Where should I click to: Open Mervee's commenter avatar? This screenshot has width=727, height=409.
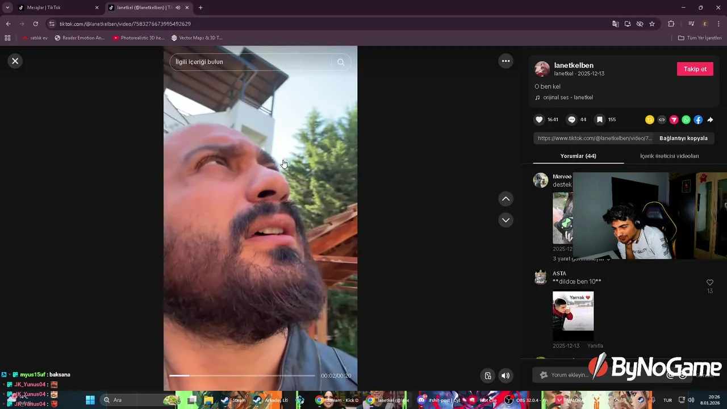[540, 181]
